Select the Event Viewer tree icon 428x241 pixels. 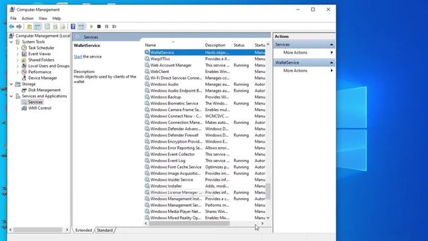(24, 54)
